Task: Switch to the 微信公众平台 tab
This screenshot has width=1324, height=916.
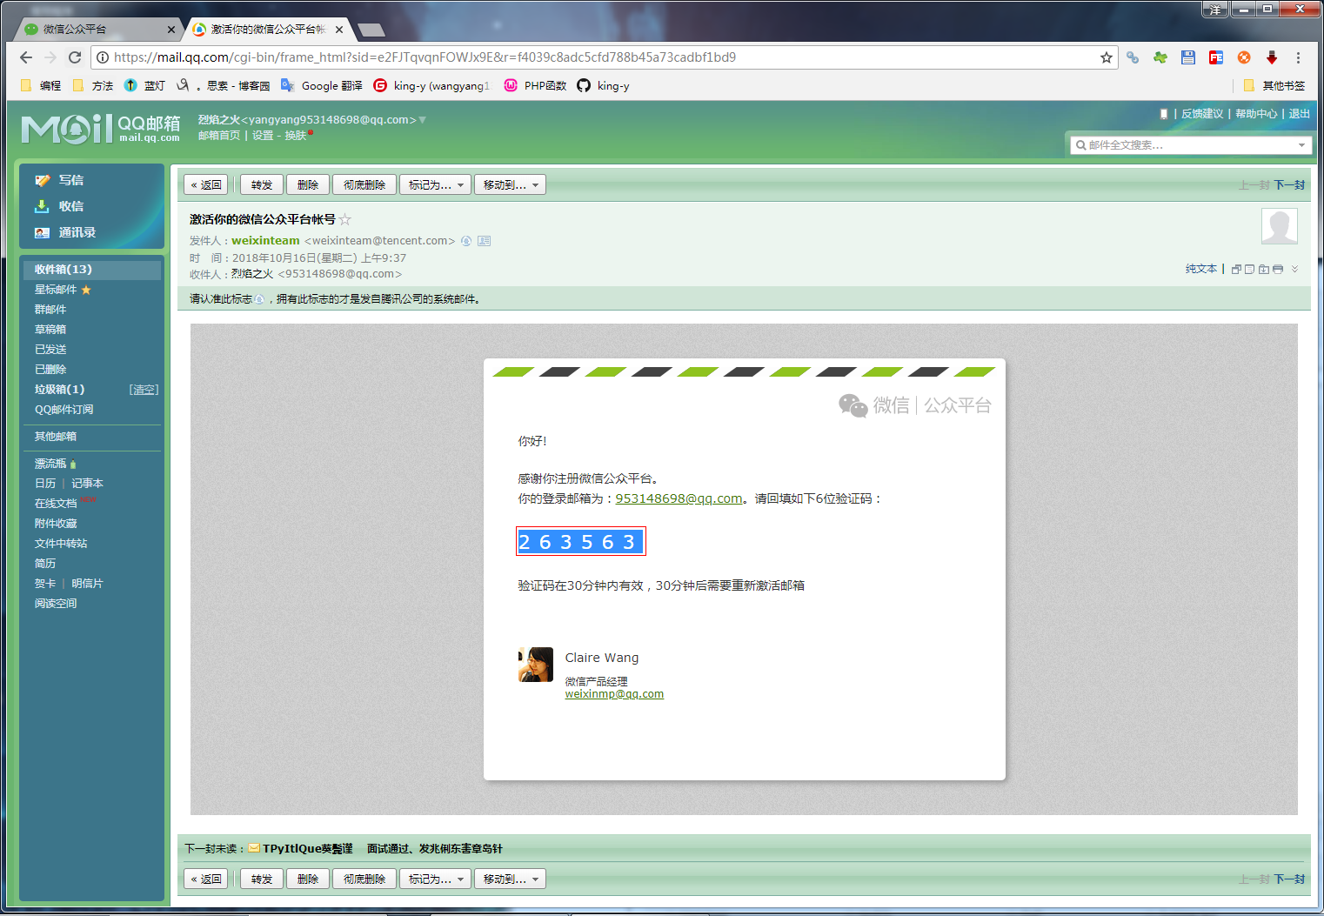Action: (96, 29)
